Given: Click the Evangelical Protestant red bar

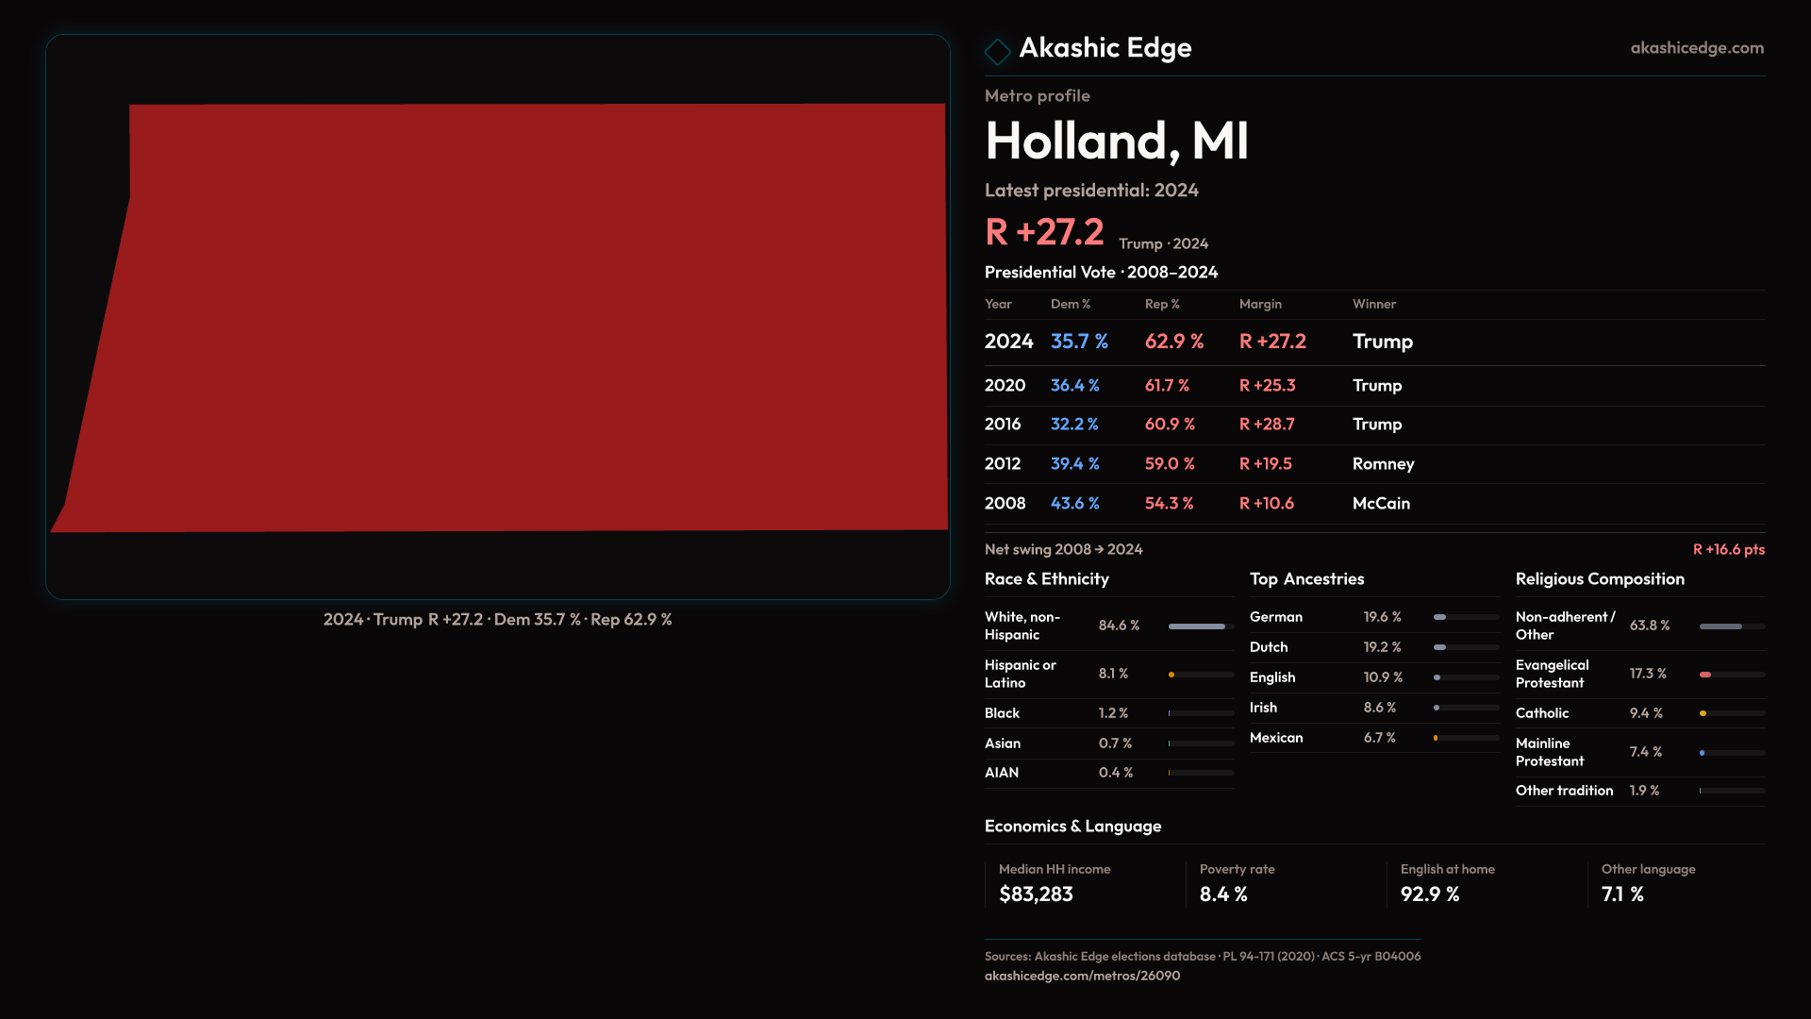Looking at the screenshot, I should coord(1705,675).
